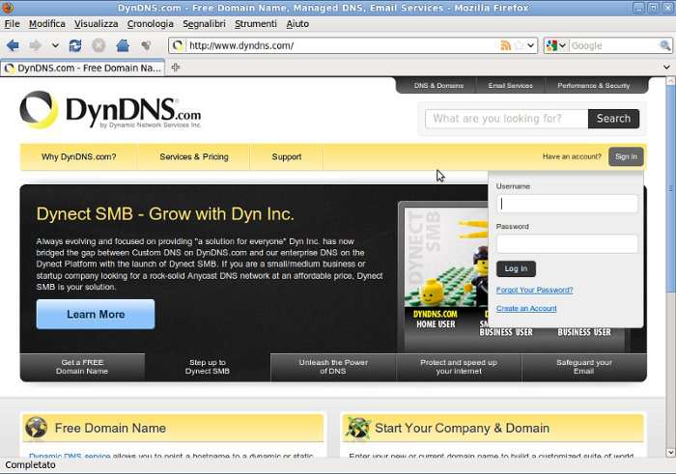Expand the address bar URL history dropdown

[531, 45]
